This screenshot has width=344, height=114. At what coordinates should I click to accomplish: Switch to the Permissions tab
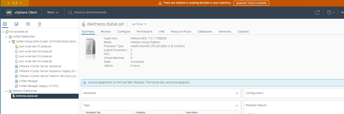coord(145,31)
